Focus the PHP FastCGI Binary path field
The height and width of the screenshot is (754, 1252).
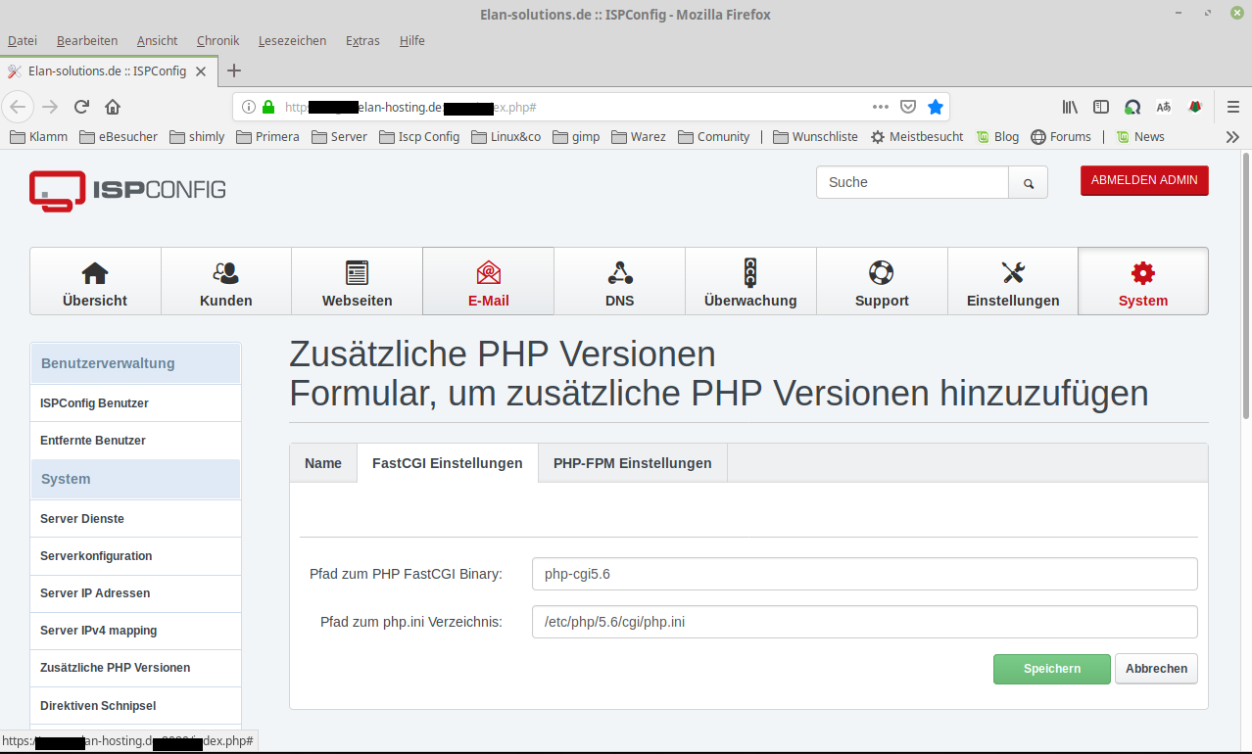click(865, 574)
